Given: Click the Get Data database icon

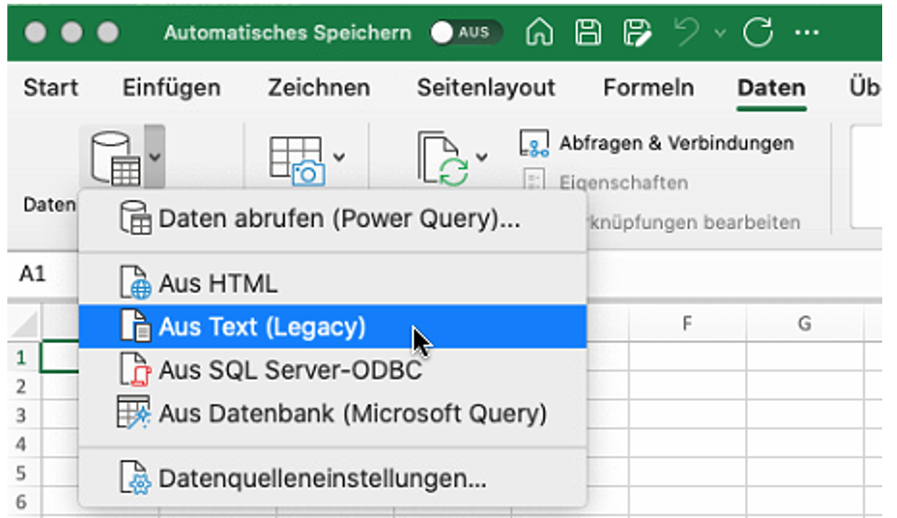Looking at the screenshot, I should pyautogui.click(x=115, y=159).
